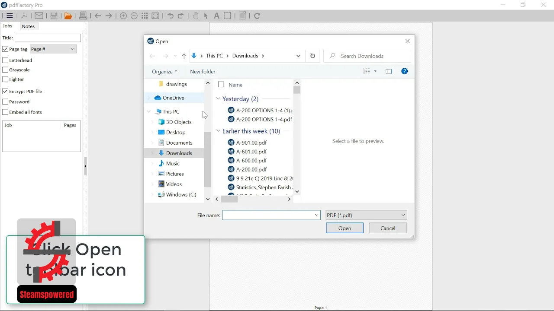
Task: Enable the Grayscale checkbox
Action: click(x=5, y=70)
